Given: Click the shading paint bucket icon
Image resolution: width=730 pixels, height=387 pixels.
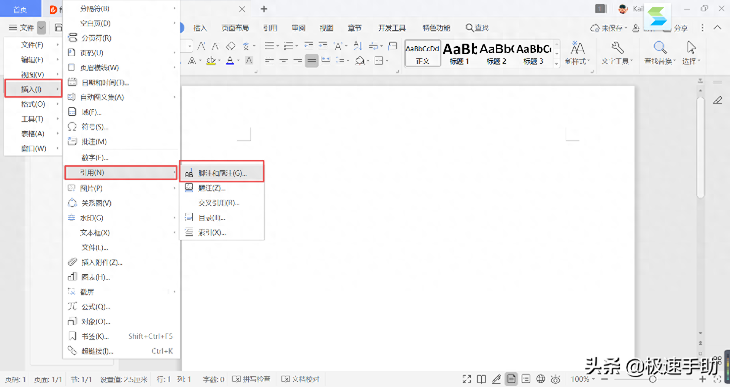Looking at the screenshot, I should [360, 61].
